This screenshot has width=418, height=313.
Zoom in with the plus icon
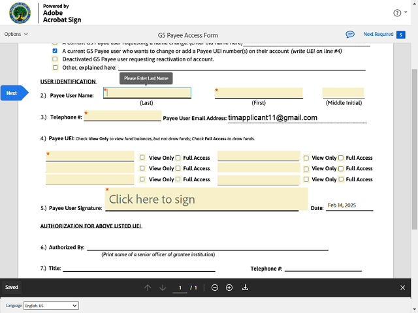229,288
